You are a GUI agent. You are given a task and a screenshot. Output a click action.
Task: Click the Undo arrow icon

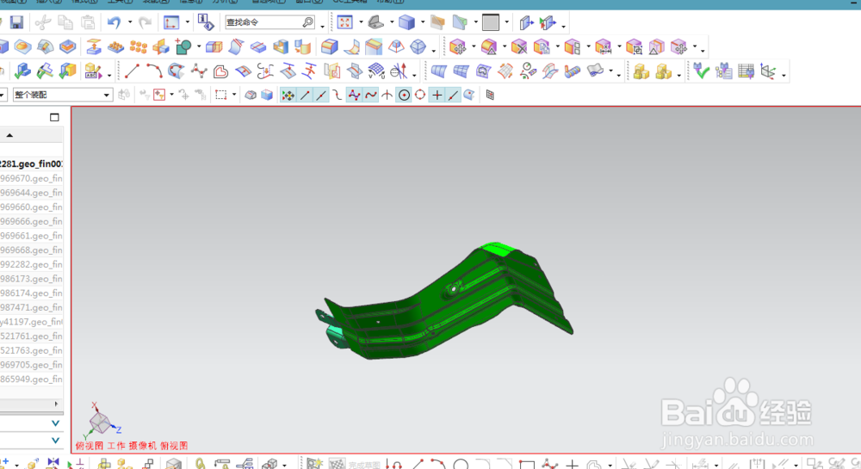click(x=114, y=22)
